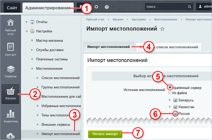Open Рабочий стол breadcrumb link
The image size is (212, 140).
[95, 19]
